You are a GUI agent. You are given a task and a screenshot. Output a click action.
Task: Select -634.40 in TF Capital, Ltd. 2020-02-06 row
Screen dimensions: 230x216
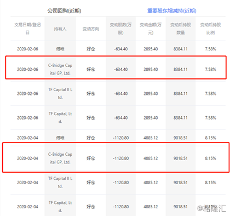click(120, 118)
